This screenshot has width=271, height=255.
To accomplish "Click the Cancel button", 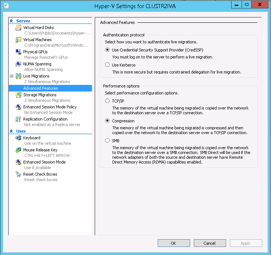I will (210, 243).
